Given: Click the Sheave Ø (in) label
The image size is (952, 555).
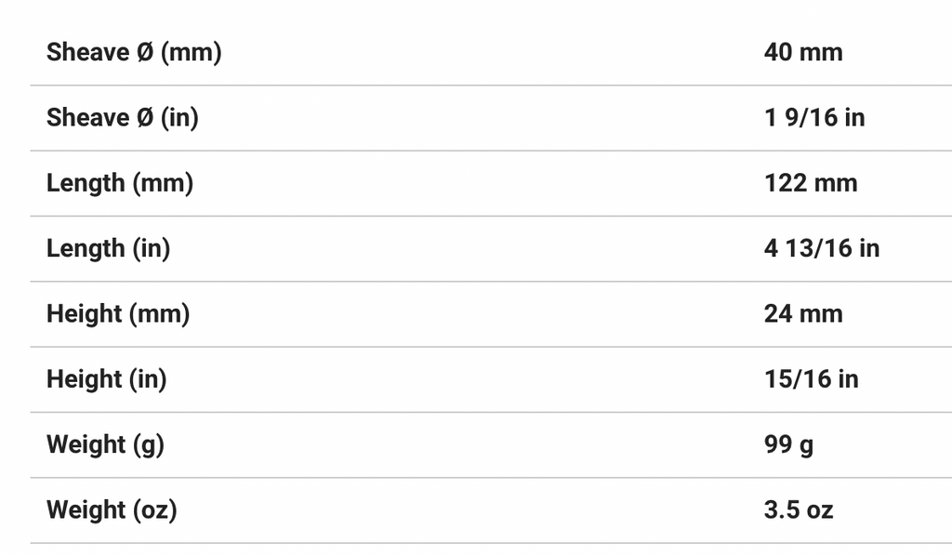Looking at the screenshot, I should click(x=122, y=117).
